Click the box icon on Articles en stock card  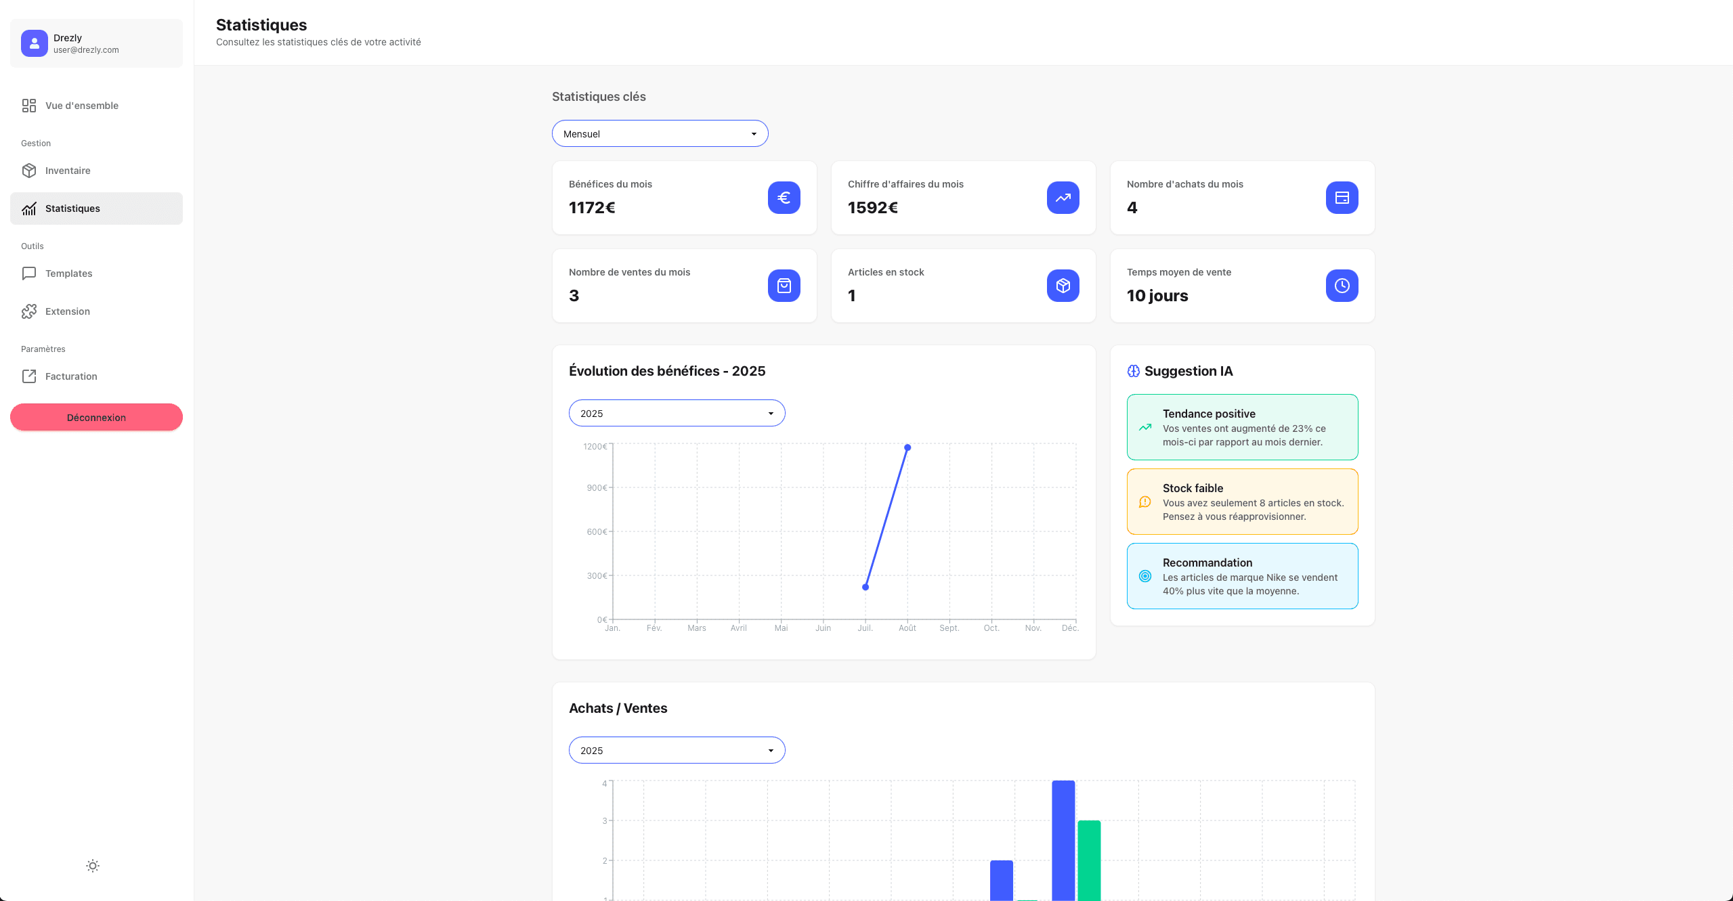1063,286
